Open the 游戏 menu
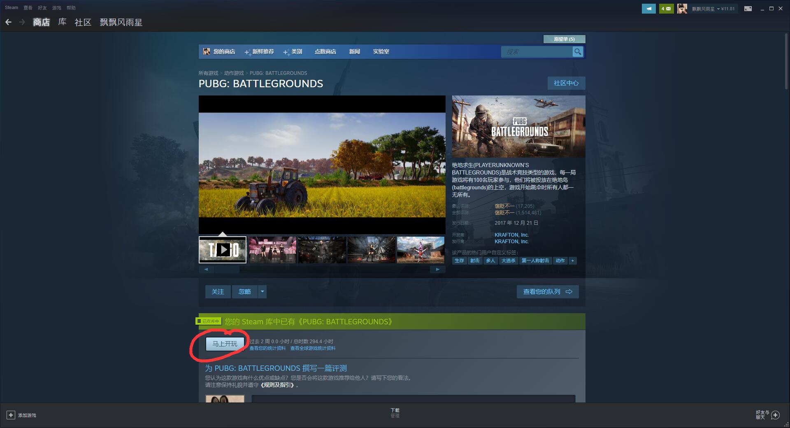Viewport: 790px width, 428px height. tap(57, 7)
